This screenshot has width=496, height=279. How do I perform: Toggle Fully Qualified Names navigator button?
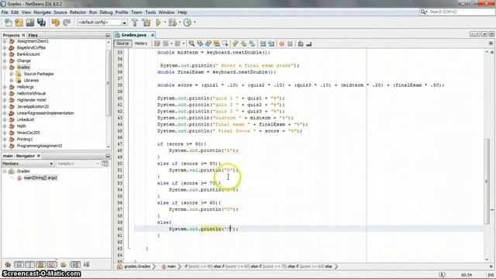coord(64,264)
